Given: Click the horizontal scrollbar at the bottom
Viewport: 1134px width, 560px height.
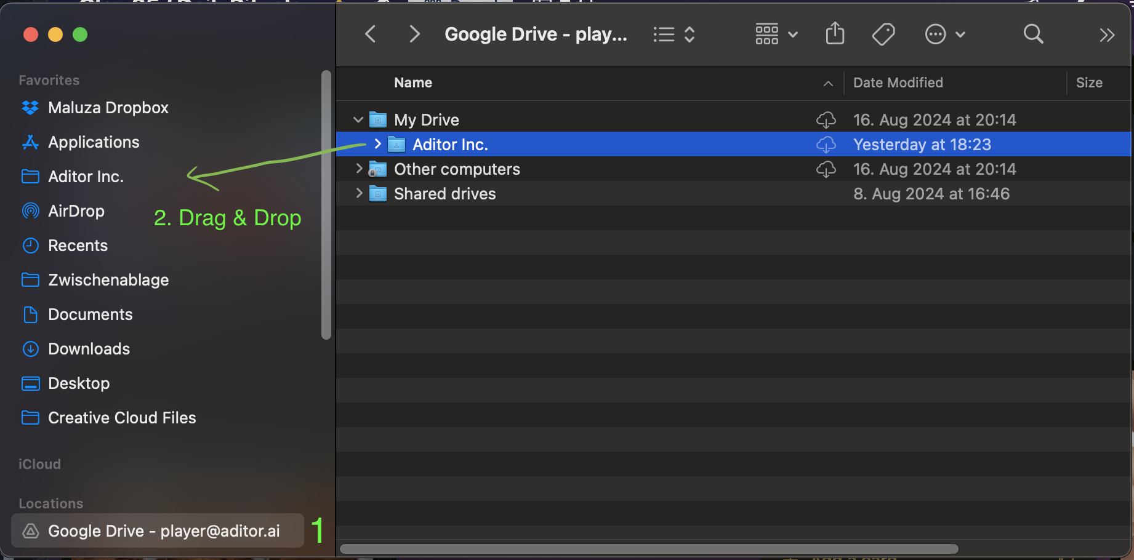Looking at the screenshot, I should coord(649,548).
